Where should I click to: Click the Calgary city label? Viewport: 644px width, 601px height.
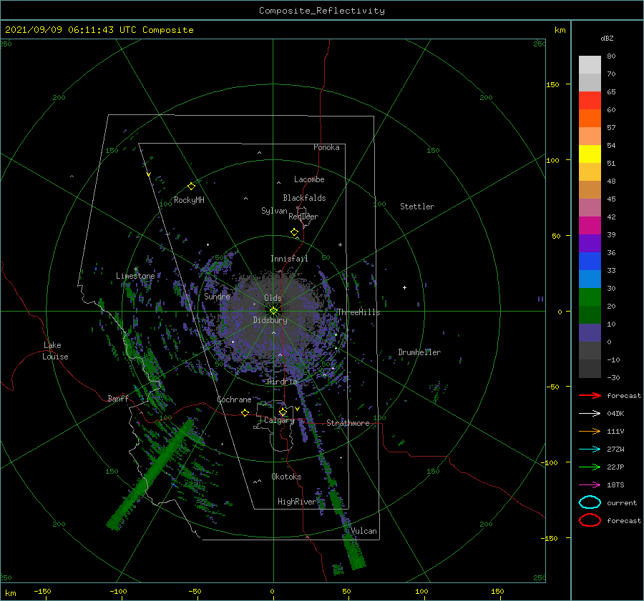click(x=279, y=420)
